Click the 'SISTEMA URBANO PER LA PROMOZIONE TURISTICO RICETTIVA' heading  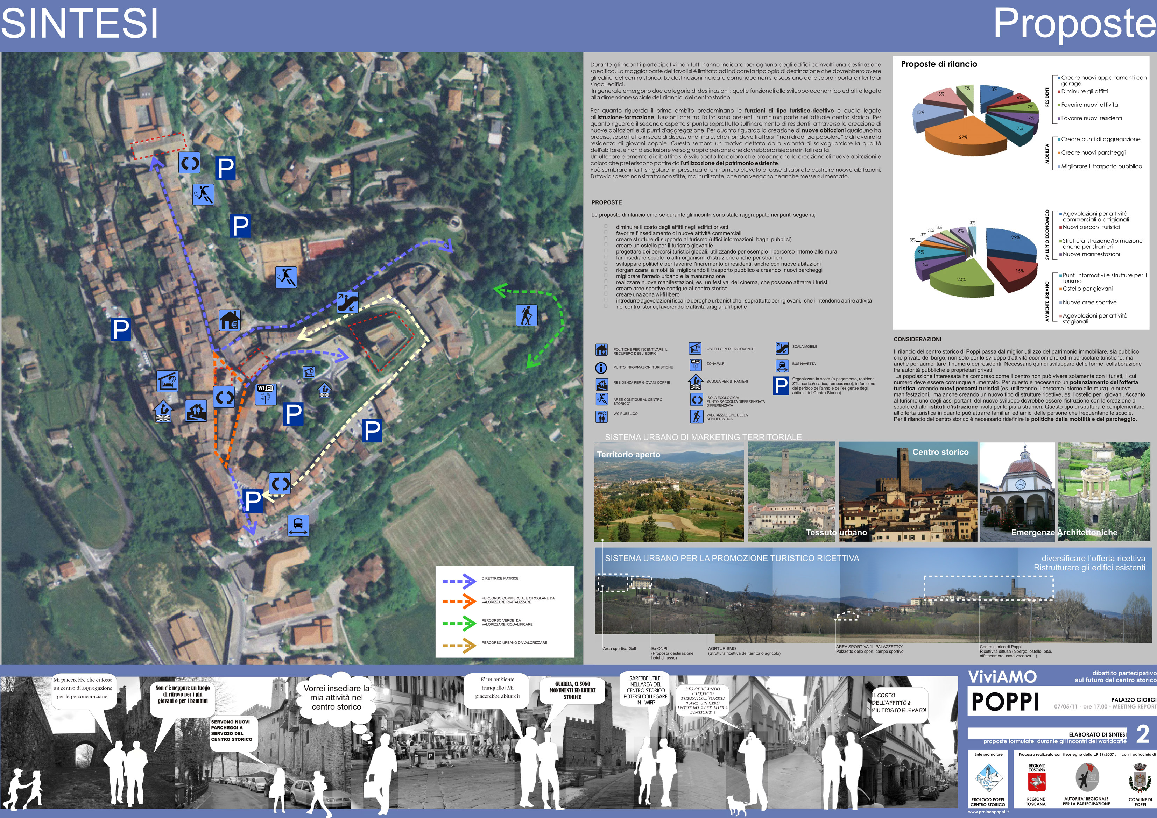(x=732, y=558)
